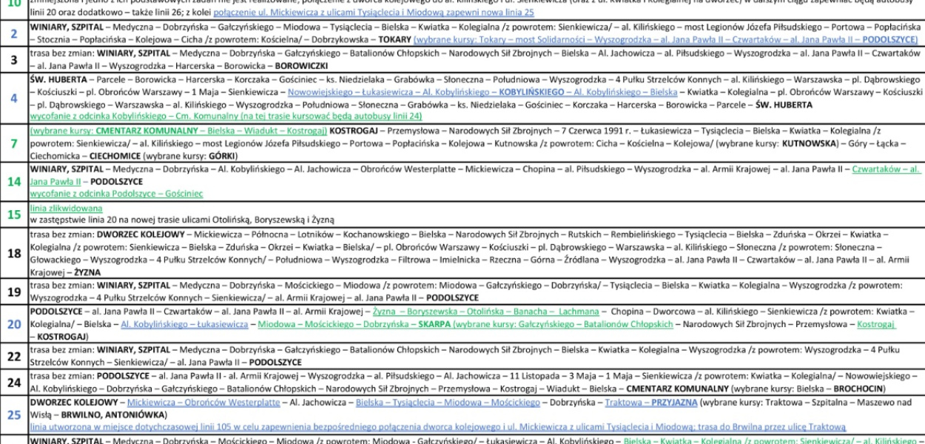Click line number 24 in the table
Screen dimensions: 925x444
pyautogui.click(x=14, y=383)
